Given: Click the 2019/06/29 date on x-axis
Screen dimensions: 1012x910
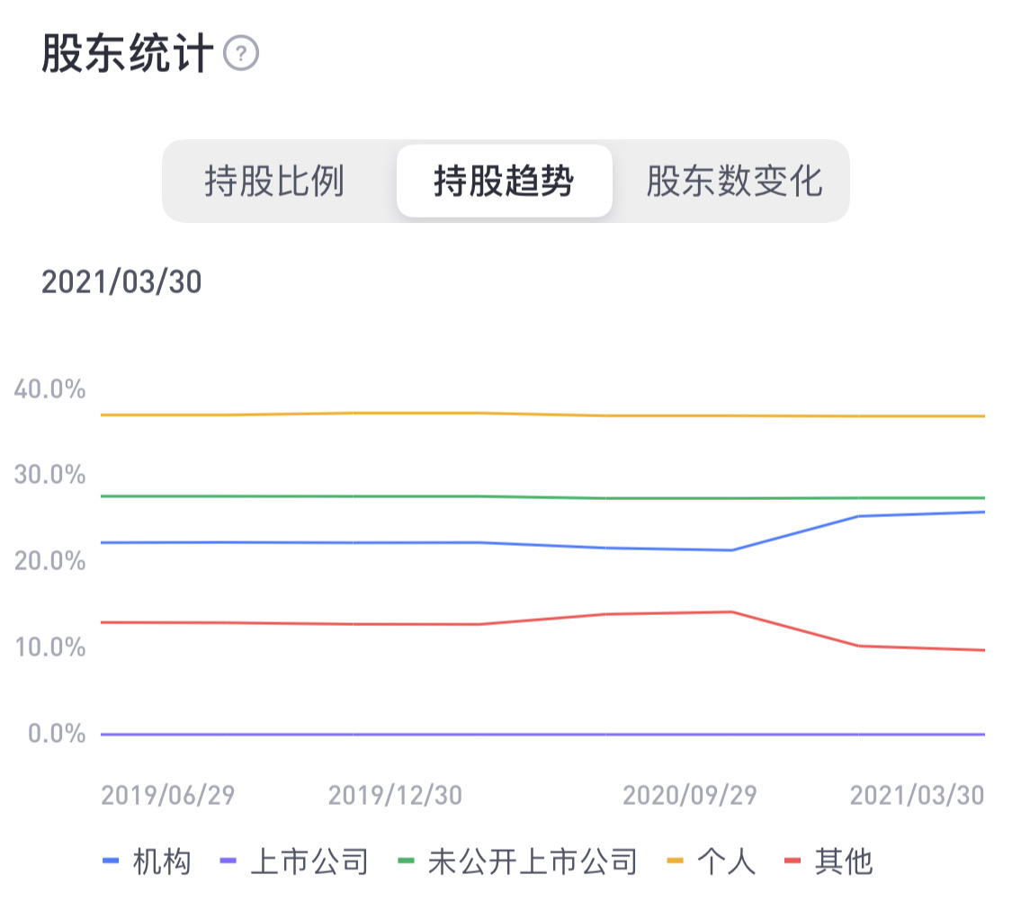Looking at the screenshot, I should [168, 796].
